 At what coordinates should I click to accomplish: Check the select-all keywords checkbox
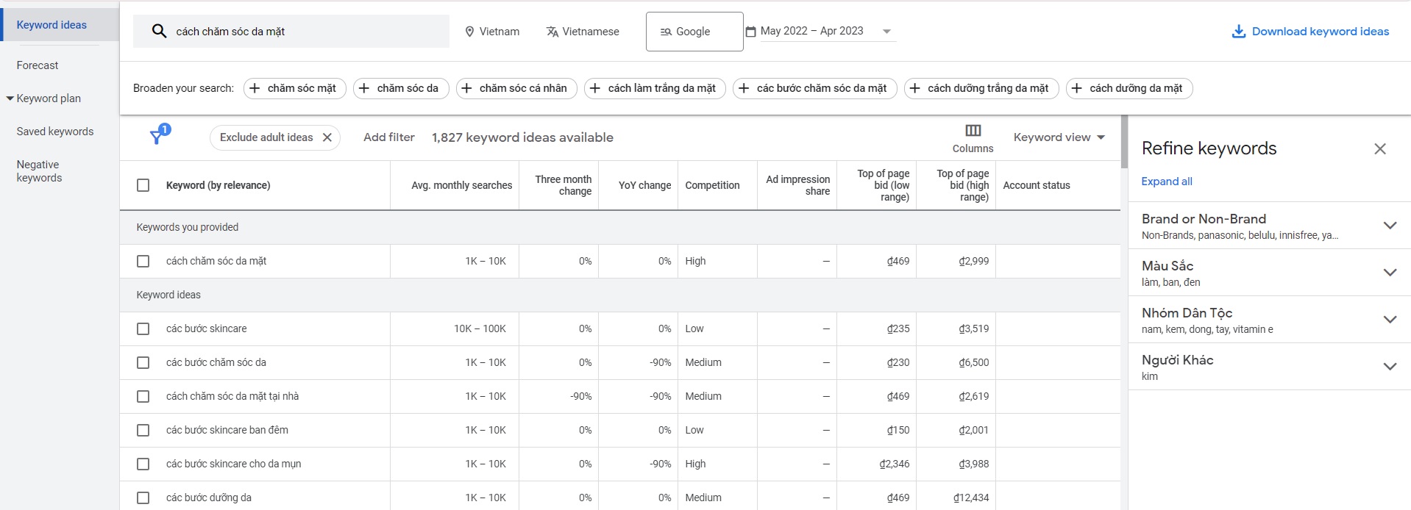point(143,185)
